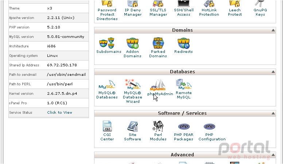Click to View service status link
Image resolution: width=283 pixels, height=164 pixels.
[x=59, y=112]
